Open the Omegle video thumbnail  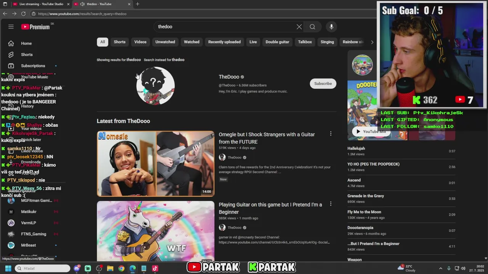pyautogui.click(x=156, y=164)
